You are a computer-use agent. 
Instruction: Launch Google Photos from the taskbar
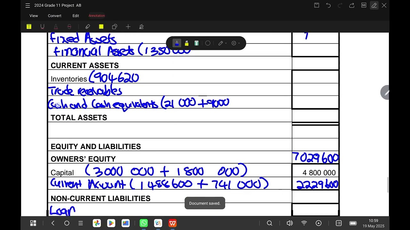pyautogui.click(x=97, y=223)
